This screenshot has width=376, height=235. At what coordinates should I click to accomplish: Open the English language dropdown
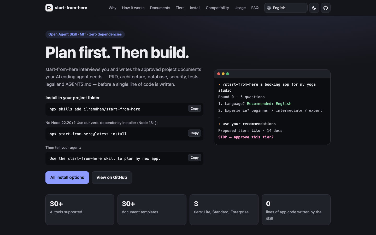pyautogui.click(x=286, y=8)
